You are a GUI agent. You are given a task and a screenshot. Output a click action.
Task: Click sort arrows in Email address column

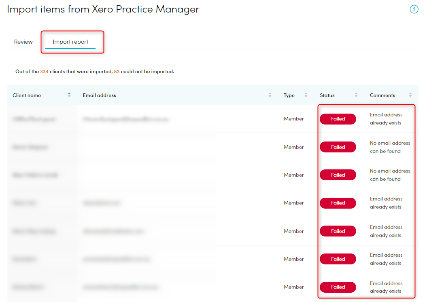(270, 95)
